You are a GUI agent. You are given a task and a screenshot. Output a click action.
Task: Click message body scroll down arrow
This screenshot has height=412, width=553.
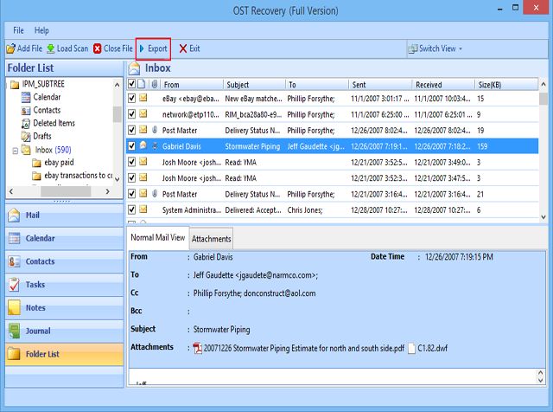(x=540, y=381)
